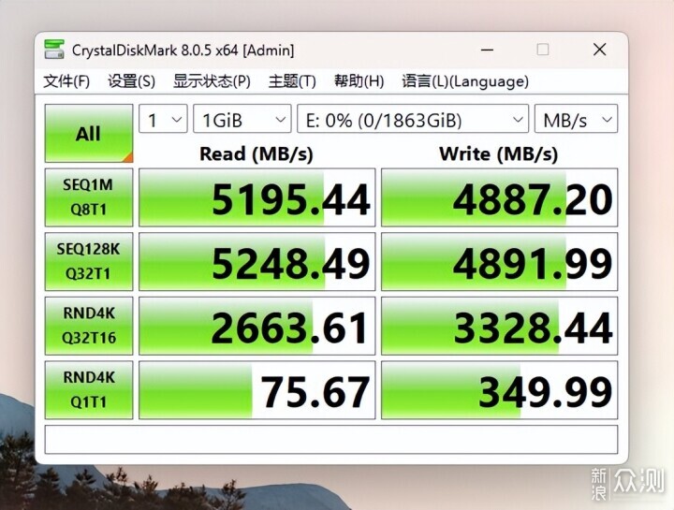Start the RND4K Q1T1 test
The width and height of the screenshot is (674, 510).
point(89,390)
